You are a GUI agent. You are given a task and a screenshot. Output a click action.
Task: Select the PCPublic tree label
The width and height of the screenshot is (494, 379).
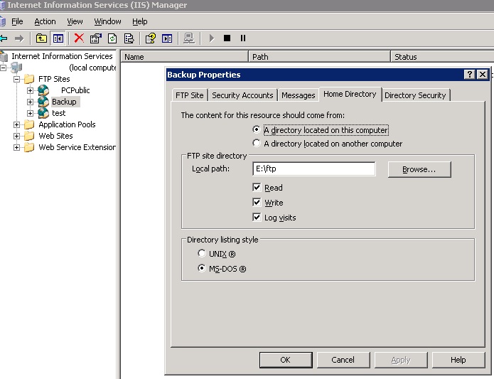pos(75,90)
